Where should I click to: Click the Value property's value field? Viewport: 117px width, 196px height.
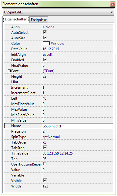click(77, 170)
